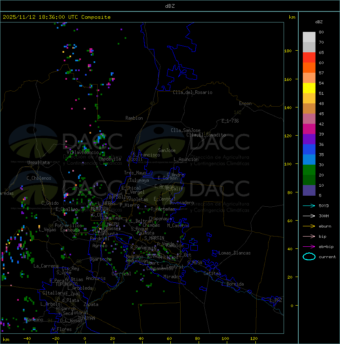
Task: Click the MENDOZA city label on map
Action: [100, 209]
